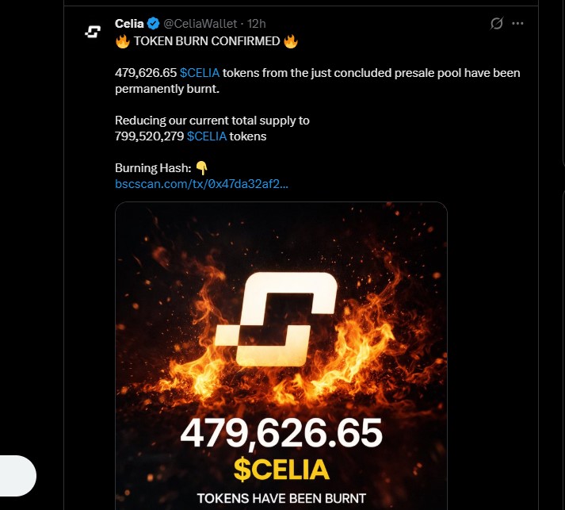Click the pointing-down emoji after Burning Hash
This screenshot has height=510, width=565.
[x=201, y=169]
